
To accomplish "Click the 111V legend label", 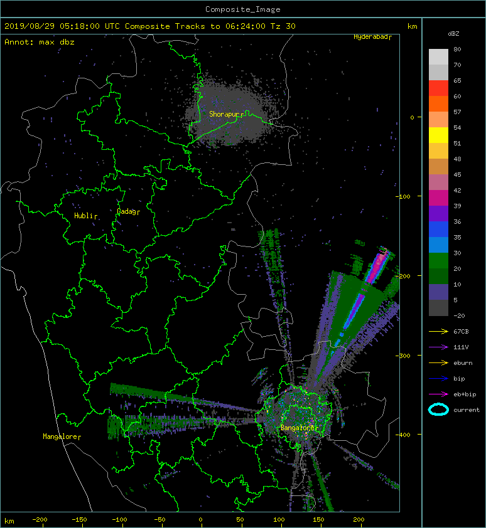I will click(x=461, y=347).
